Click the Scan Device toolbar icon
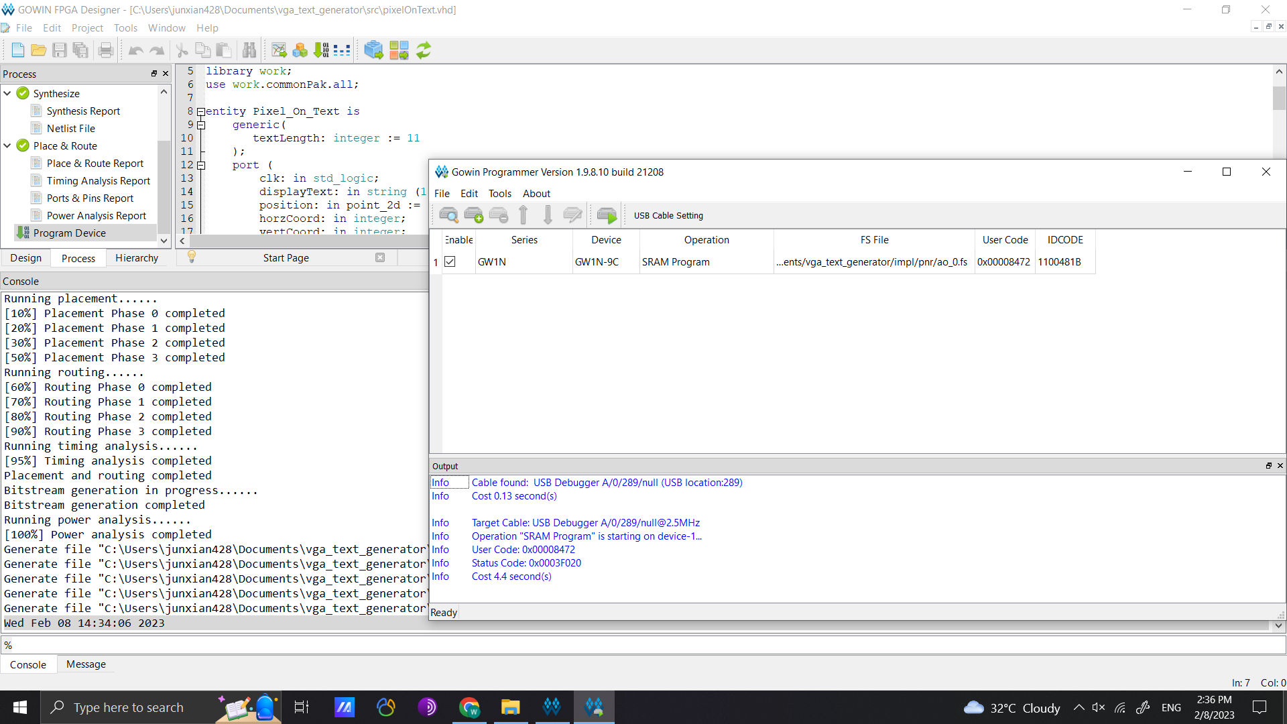1287x724 pixels. 448,215
